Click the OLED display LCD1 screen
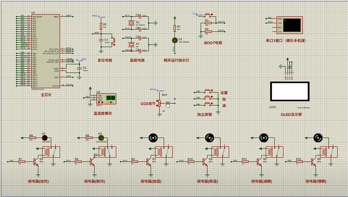This screenshot has width=348, height=197. (289, 92)
